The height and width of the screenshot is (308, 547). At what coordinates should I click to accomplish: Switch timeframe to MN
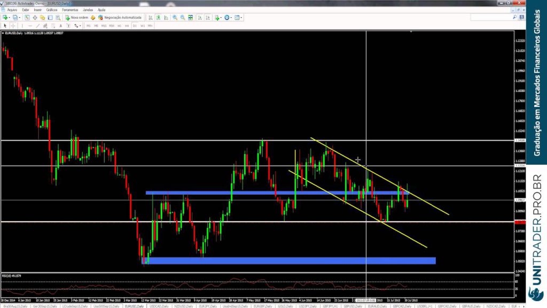(x=150, y=26)
